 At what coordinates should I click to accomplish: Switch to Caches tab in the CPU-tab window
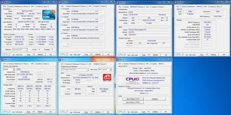tap(11, 7)
